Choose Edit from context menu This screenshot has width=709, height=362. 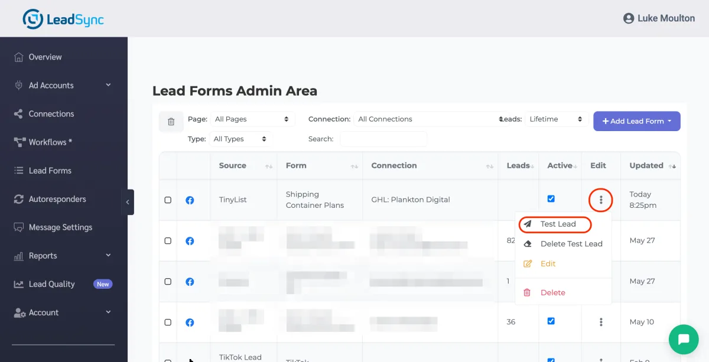[x=548, y=264]
